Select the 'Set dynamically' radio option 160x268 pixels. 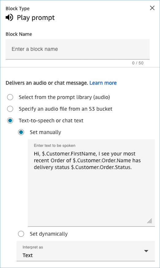pos(21,234)
